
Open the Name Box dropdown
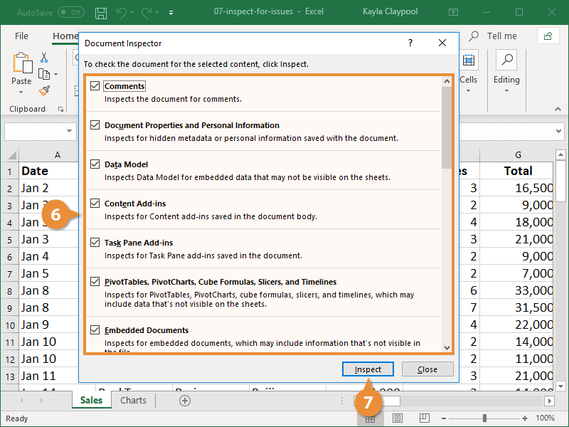70,131
